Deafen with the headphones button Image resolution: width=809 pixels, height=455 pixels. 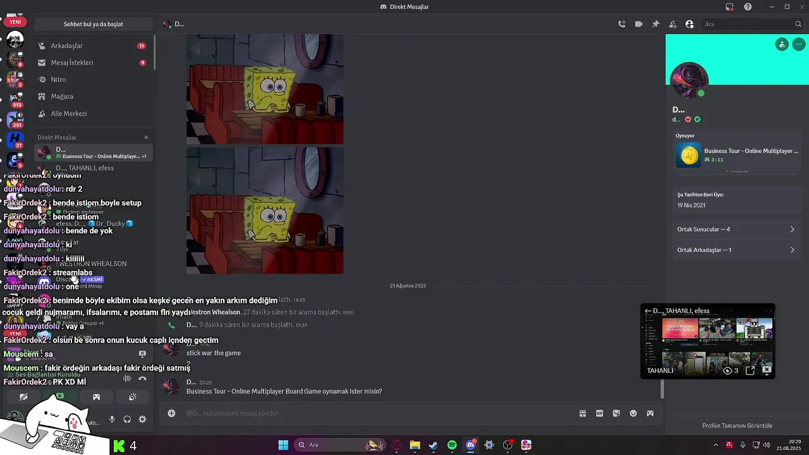[x=127, y=419]
